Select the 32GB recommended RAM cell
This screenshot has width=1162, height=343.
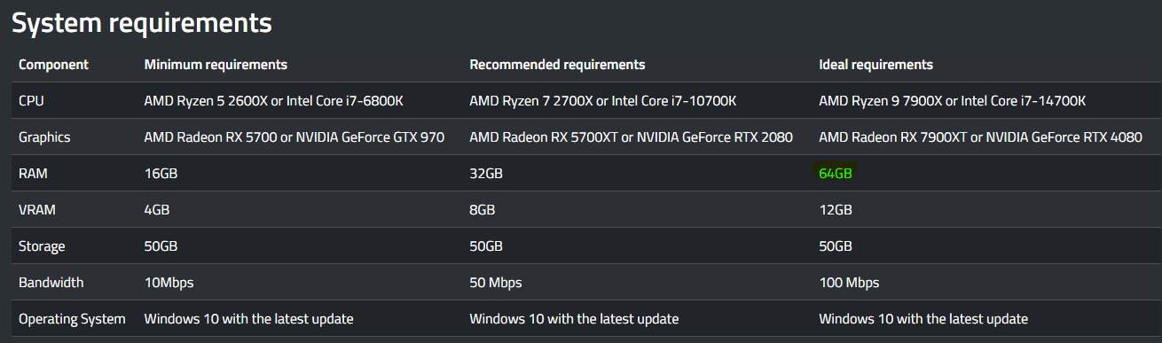point(486,174)
